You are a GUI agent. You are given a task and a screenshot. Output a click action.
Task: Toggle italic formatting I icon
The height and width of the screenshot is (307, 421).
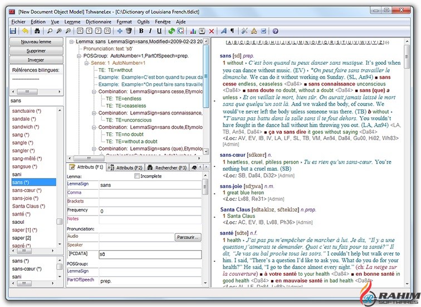tap(150, 31)
